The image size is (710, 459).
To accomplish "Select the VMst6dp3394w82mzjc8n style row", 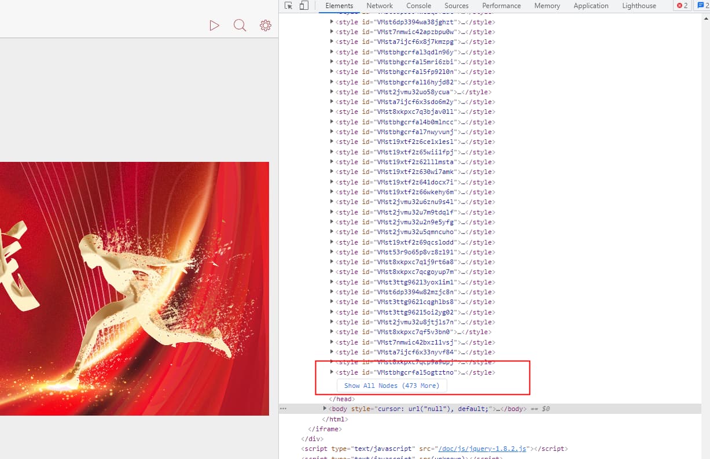I will click(x=414, y=292).
